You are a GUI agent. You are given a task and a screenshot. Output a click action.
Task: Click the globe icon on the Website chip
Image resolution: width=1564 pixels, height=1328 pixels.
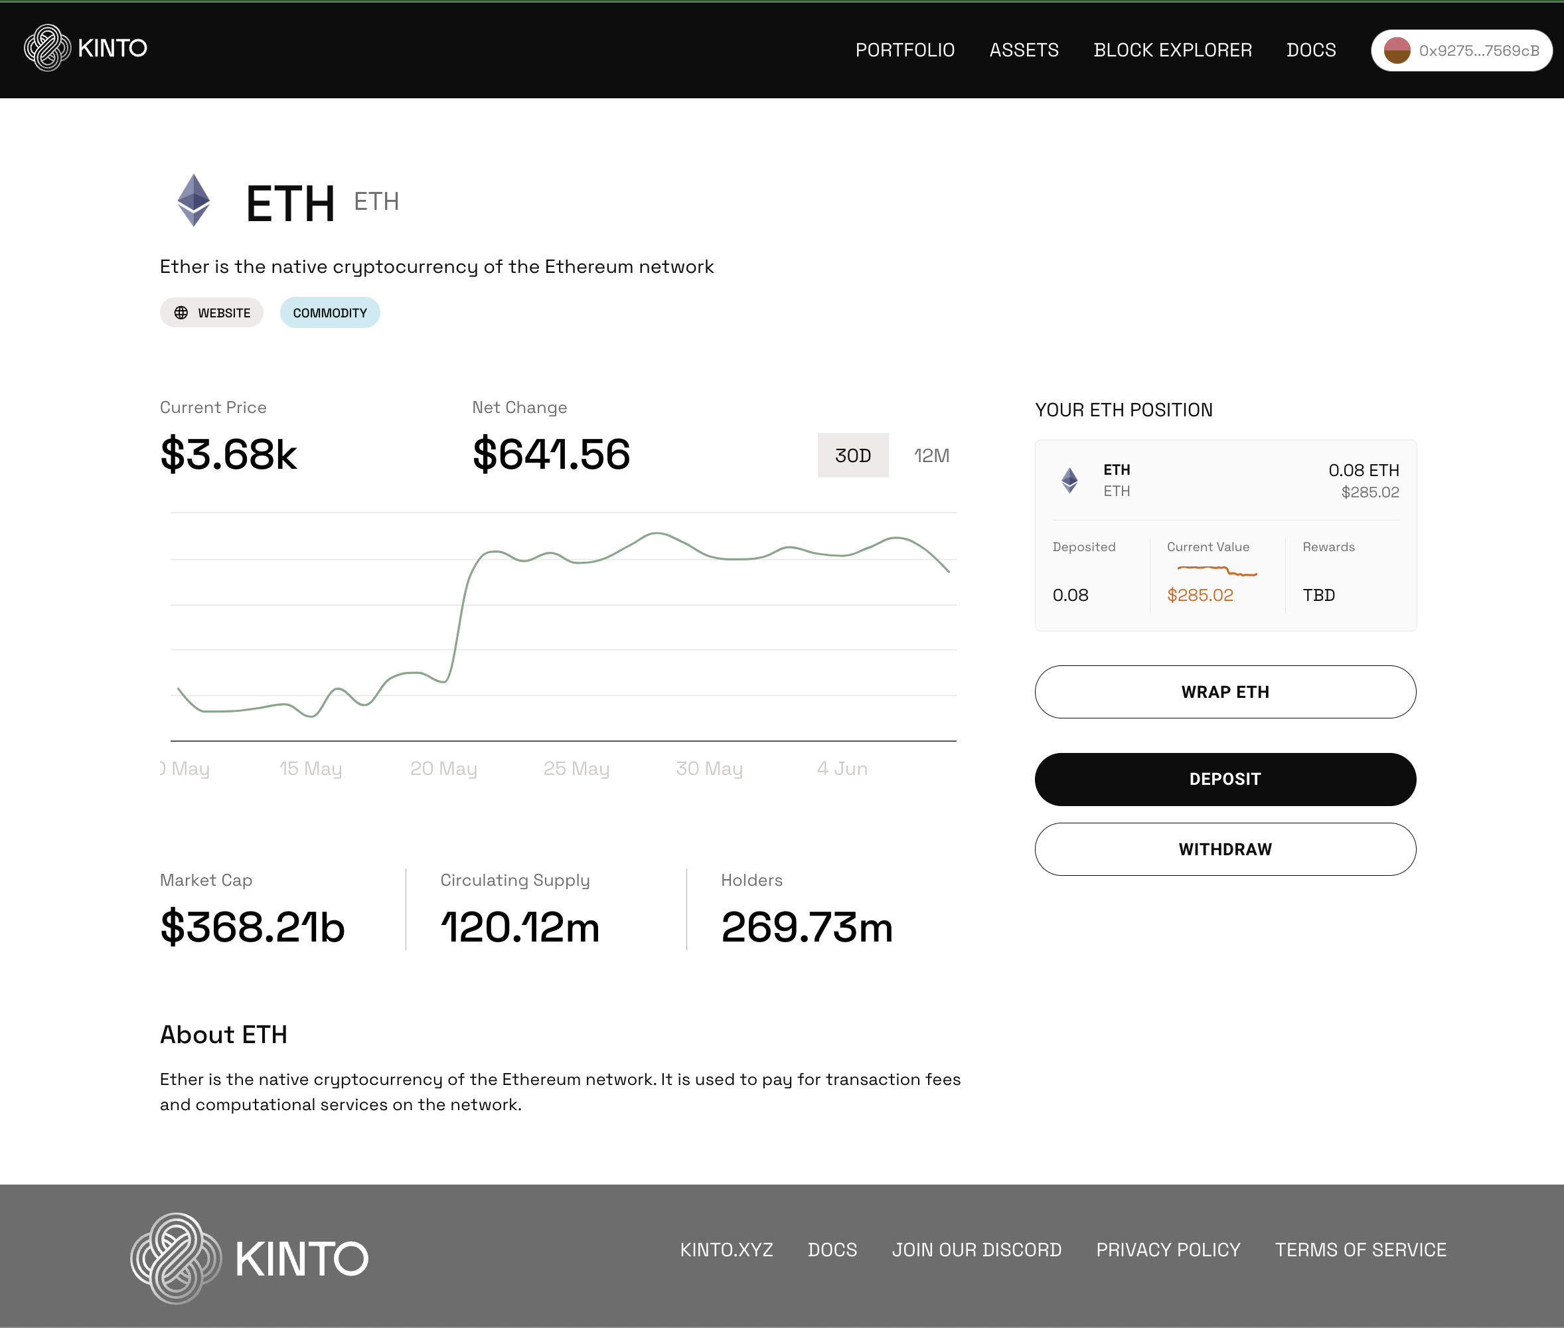pyautogui.click(x=181, y=313)
